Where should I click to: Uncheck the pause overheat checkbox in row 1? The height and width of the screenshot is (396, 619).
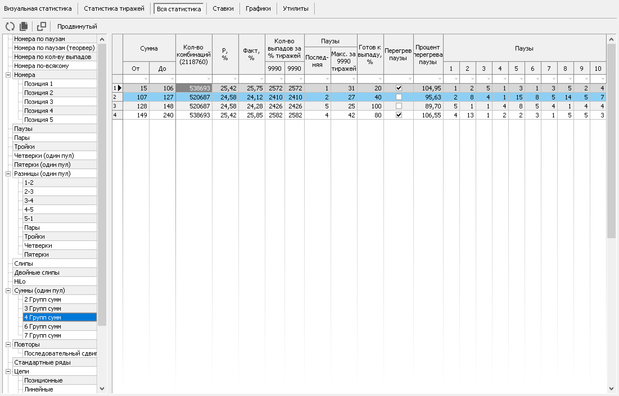pyautogui.click(x=399, y=88)
